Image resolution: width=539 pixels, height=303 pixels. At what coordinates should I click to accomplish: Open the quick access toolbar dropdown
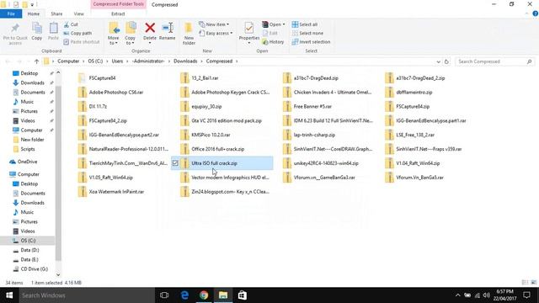(x=32, y=5)
